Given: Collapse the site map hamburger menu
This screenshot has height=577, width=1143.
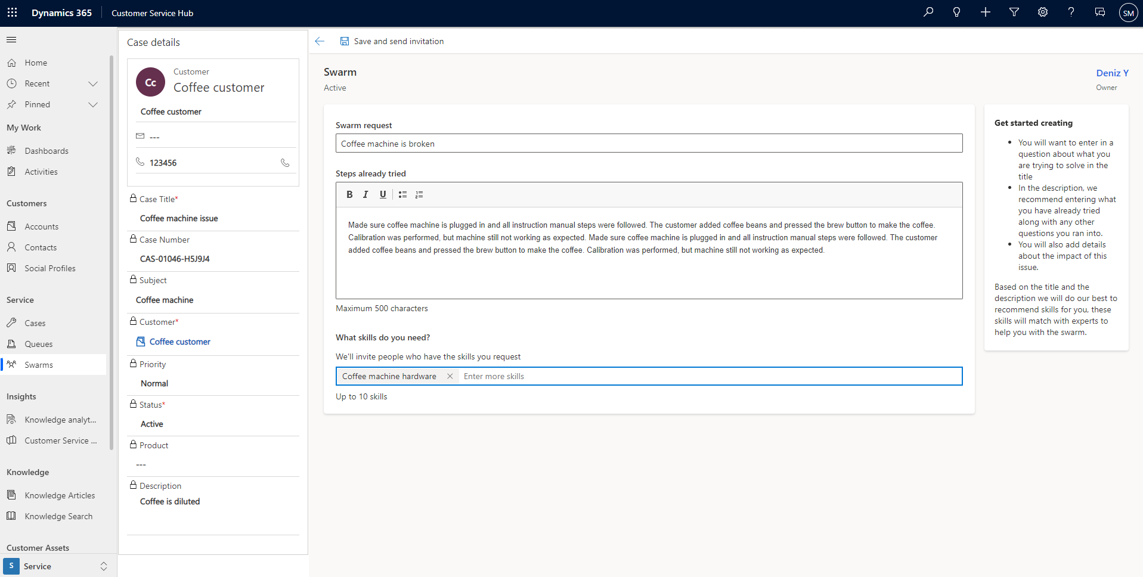Looking at the screenshot, I should coord(11,40).
